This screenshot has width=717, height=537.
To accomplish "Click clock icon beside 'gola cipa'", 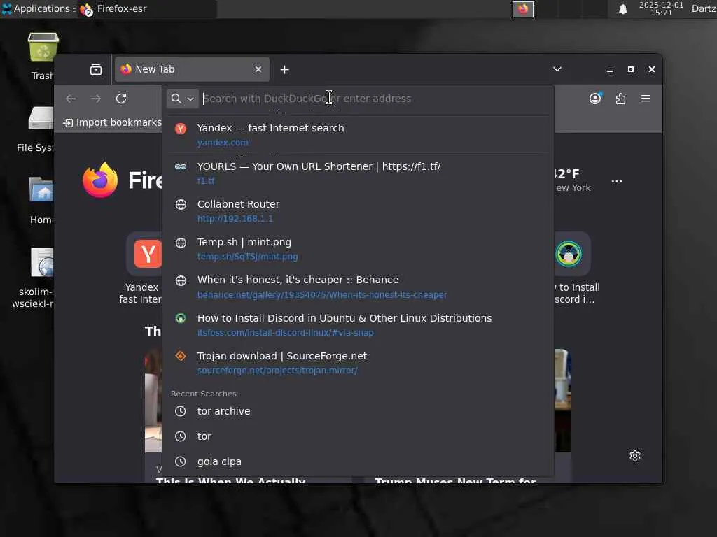I will coord(181,461).
